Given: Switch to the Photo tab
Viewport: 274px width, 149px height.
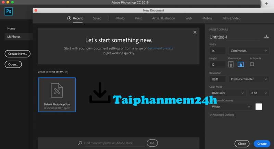Looking at the screenshot, I should pyautogui.click(x=121, y=18).
